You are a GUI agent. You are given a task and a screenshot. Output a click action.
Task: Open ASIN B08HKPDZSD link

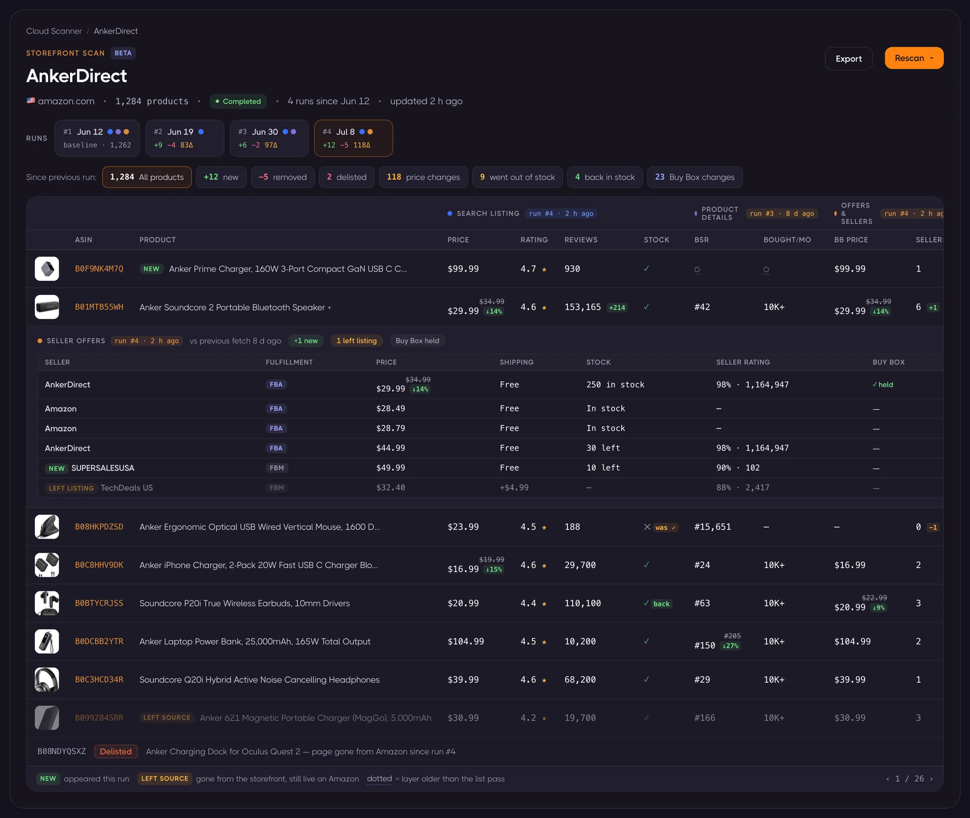(99, 527)
